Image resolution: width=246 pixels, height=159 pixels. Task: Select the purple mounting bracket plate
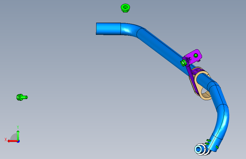pos(192,59)
